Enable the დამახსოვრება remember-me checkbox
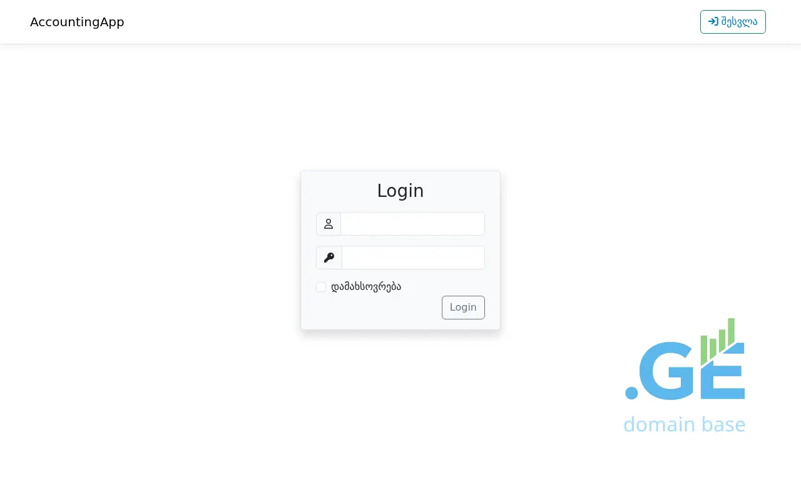 tap(321, 287)
